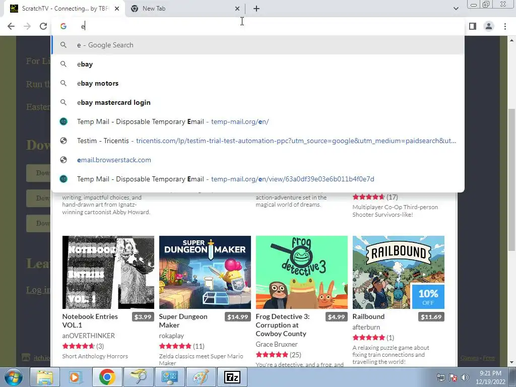Screen dimensions: 516x387
Task: Click 'Frog Detective 3' title link
Action: [x=282, y=325]
